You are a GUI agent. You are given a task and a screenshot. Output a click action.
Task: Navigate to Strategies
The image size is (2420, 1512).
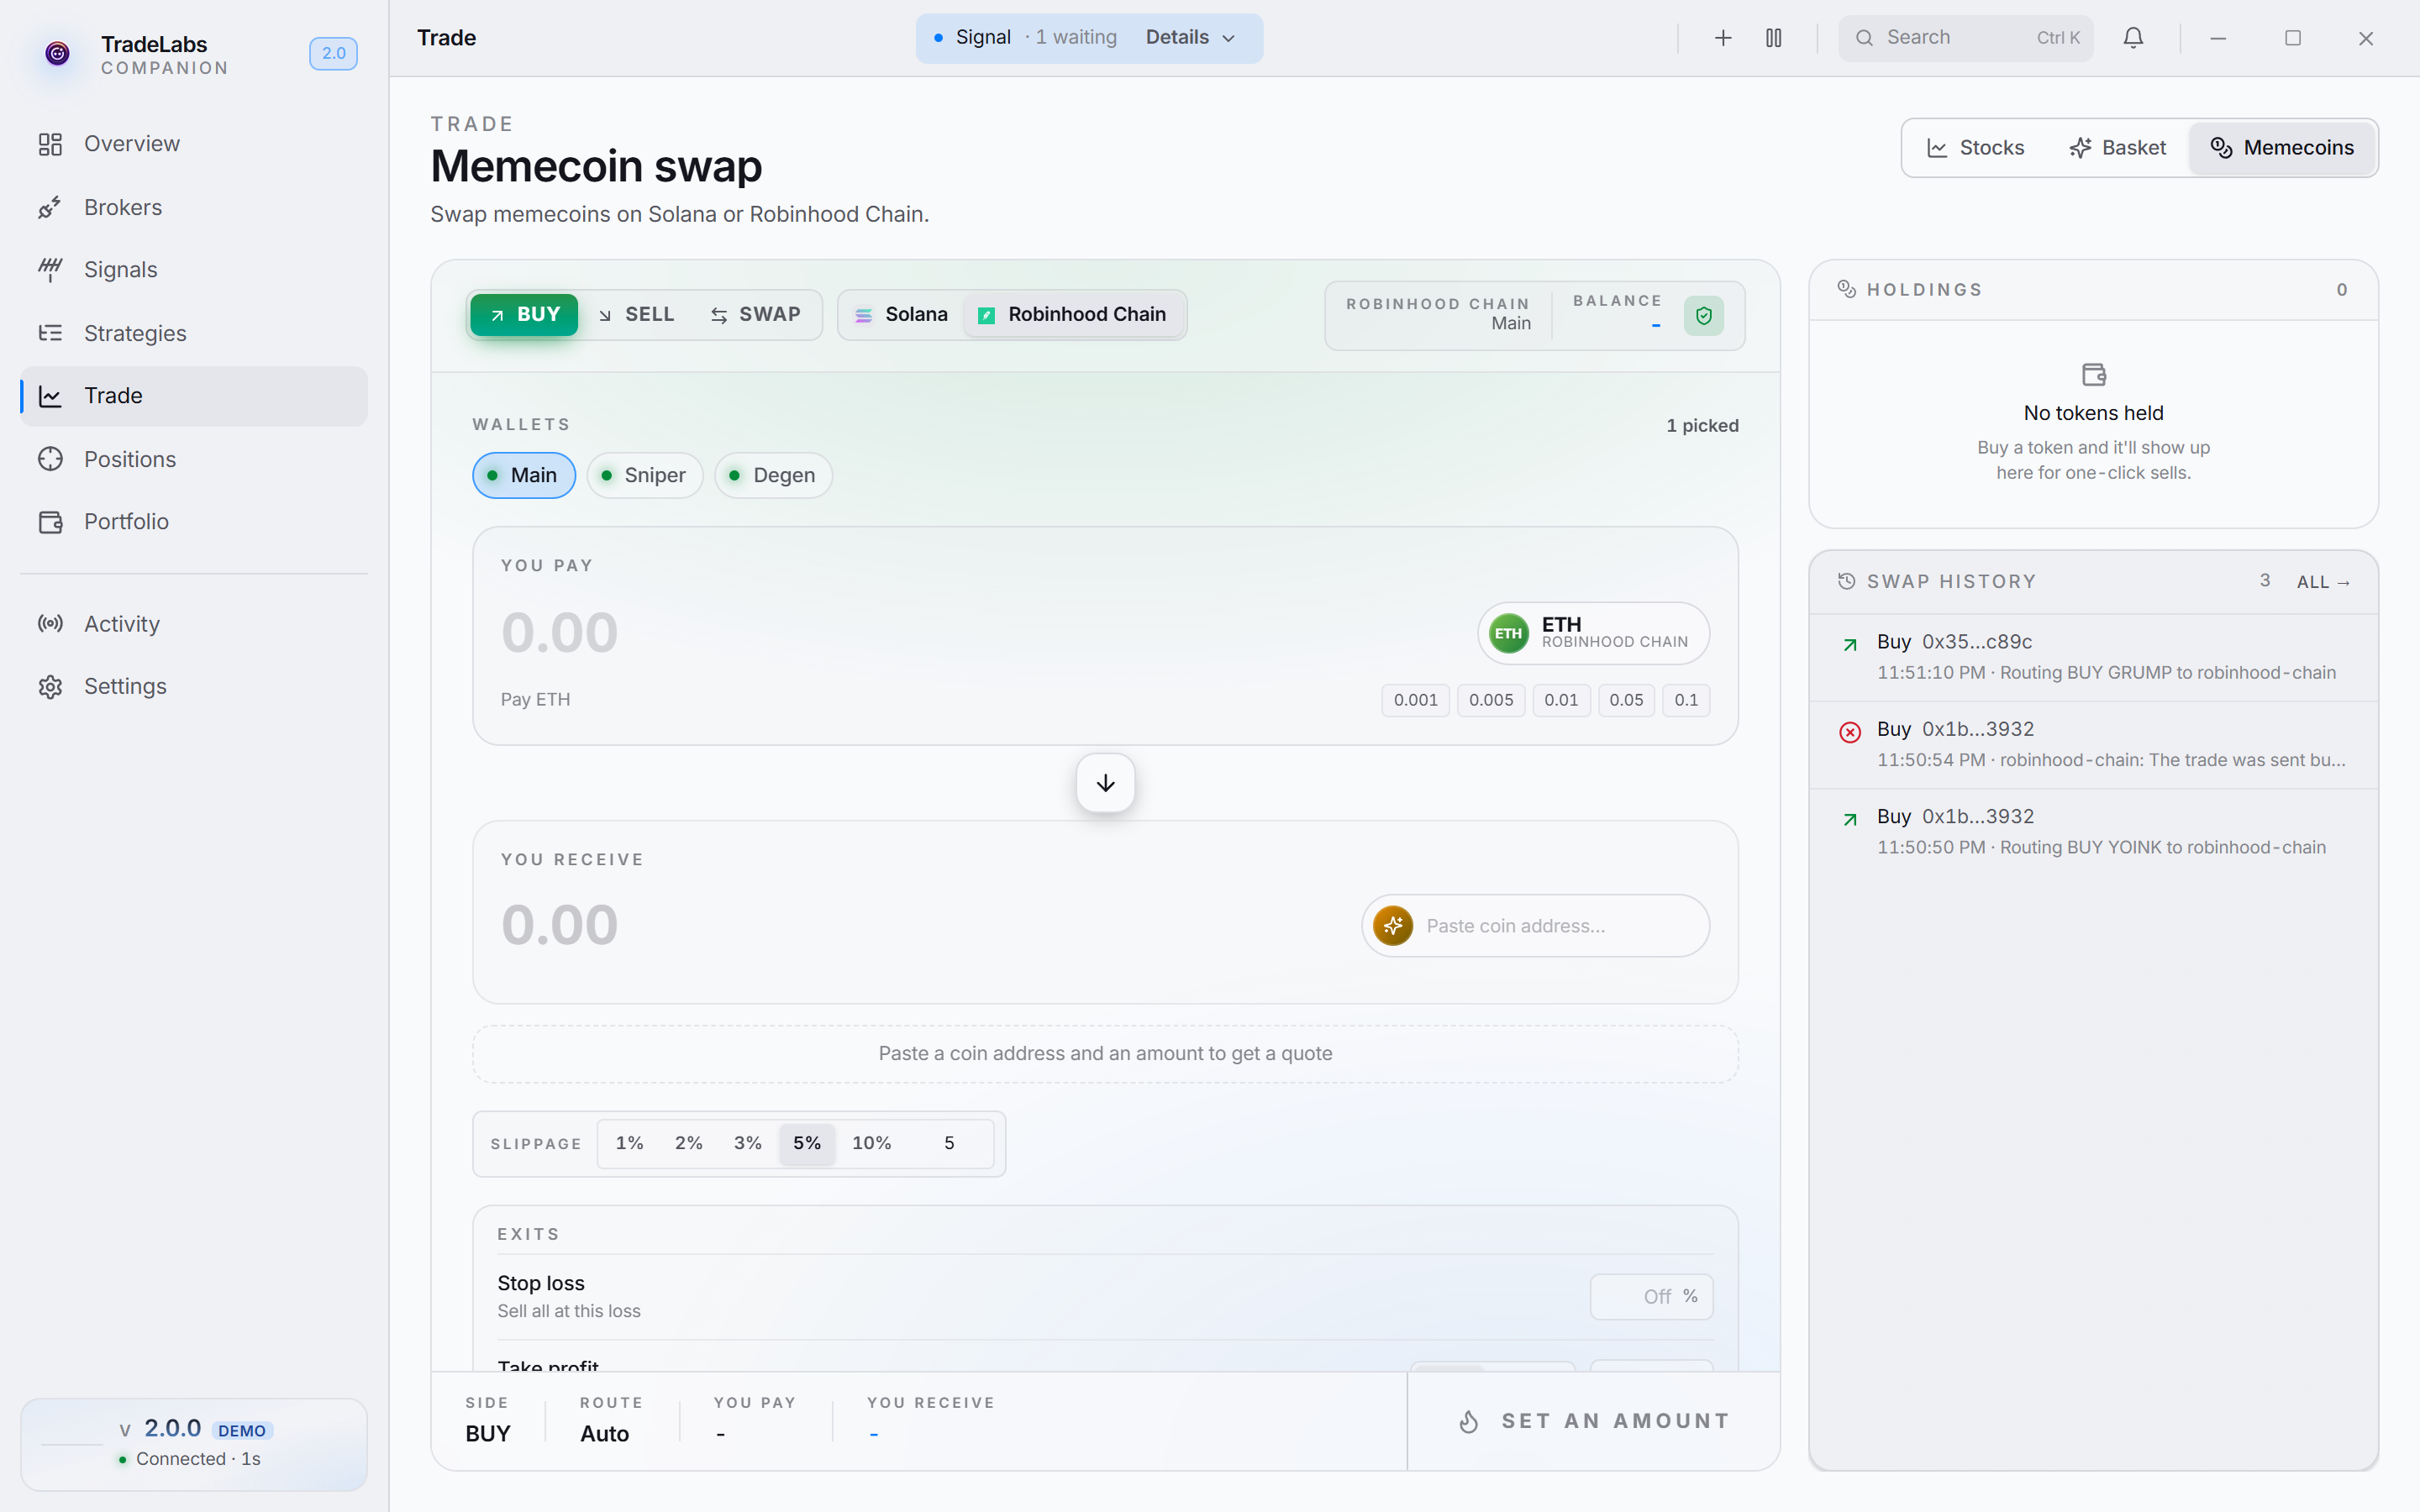click(x=194, y=333)
